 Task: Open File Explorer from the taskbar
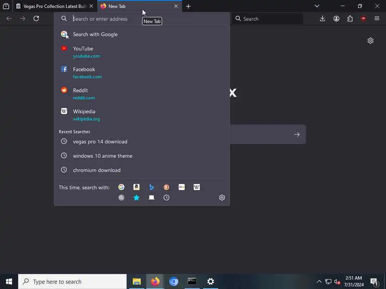pos(136,281)
